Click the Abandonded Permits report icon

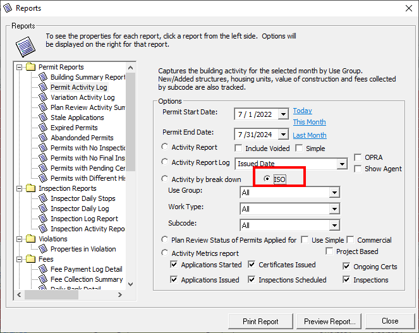pos(43,138)
